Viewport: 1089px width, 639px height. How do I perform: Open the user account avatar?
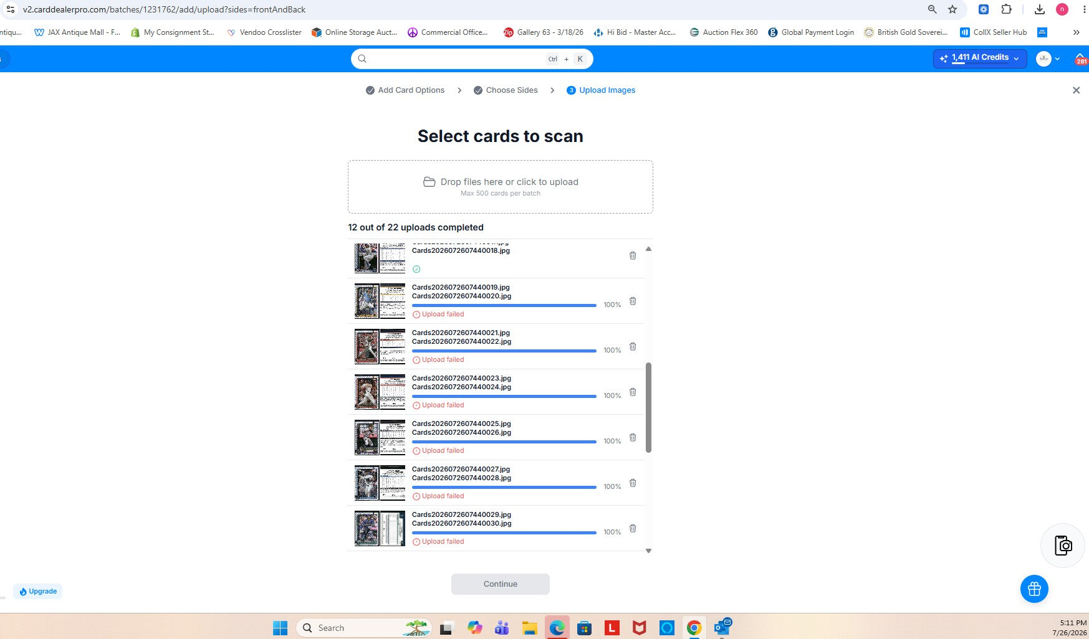click(x=1043, y=59)
